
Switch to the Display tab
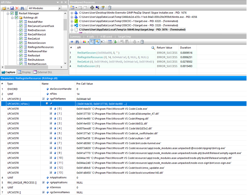25,72
